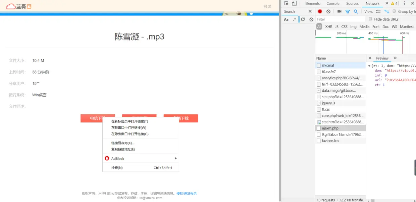Click the magnifier search icon in the Network toolbar
416x202 pixels.
pos(356,11)
